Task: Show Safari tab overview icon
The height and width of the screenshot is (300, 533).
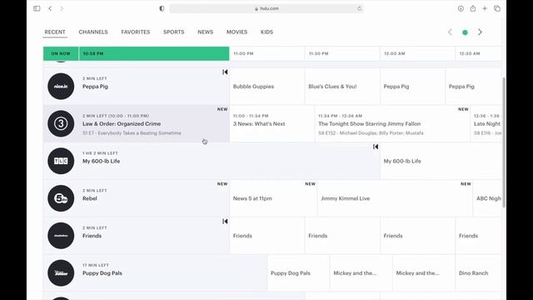Action: (497, 8)
